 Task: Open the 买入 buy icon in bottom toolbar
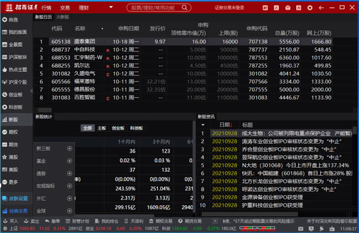tap(5, 221)
